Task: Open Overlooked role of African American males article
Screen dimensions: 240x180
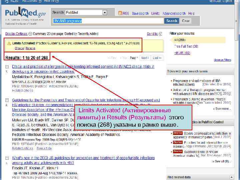Action: point(201,154)
